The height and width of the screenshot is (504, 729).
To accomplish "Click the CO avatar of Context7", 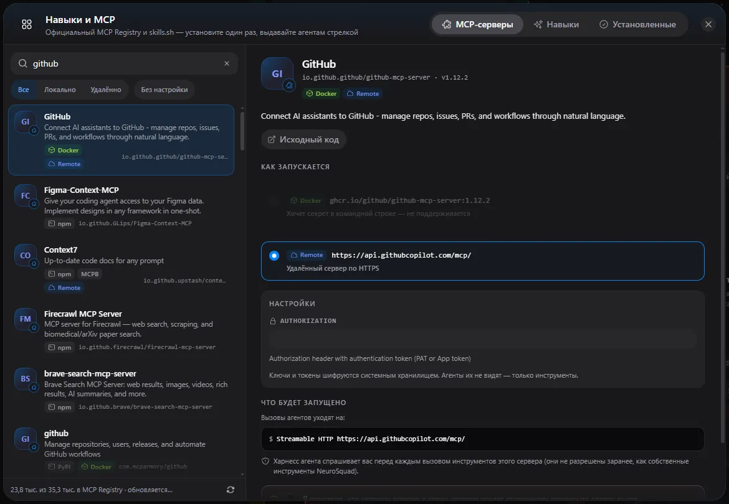I will [25, 255].
